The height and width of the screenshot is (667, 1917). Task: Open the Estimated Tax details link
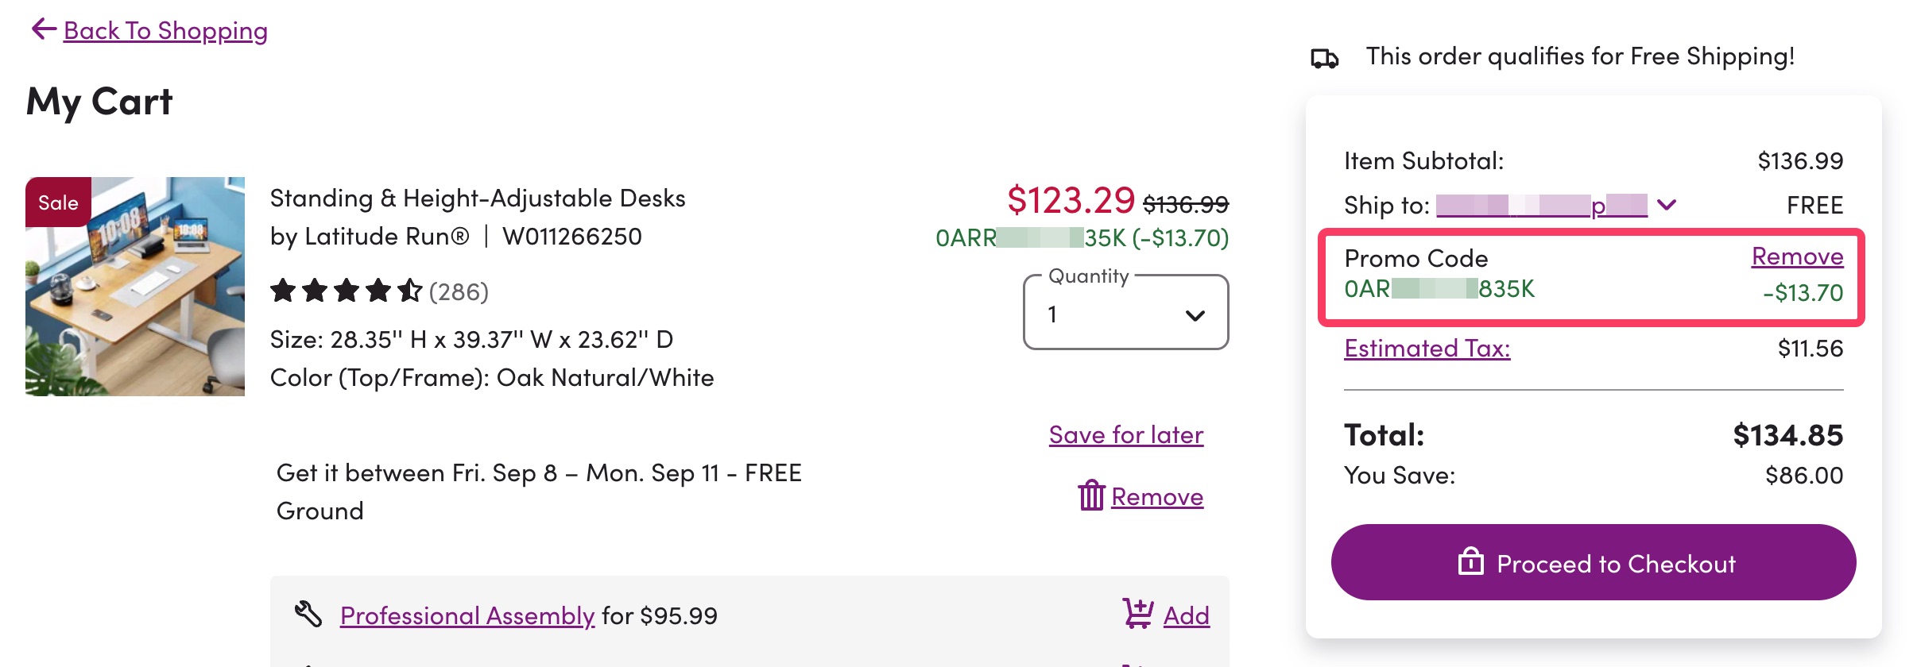(x=1427, y=348)
